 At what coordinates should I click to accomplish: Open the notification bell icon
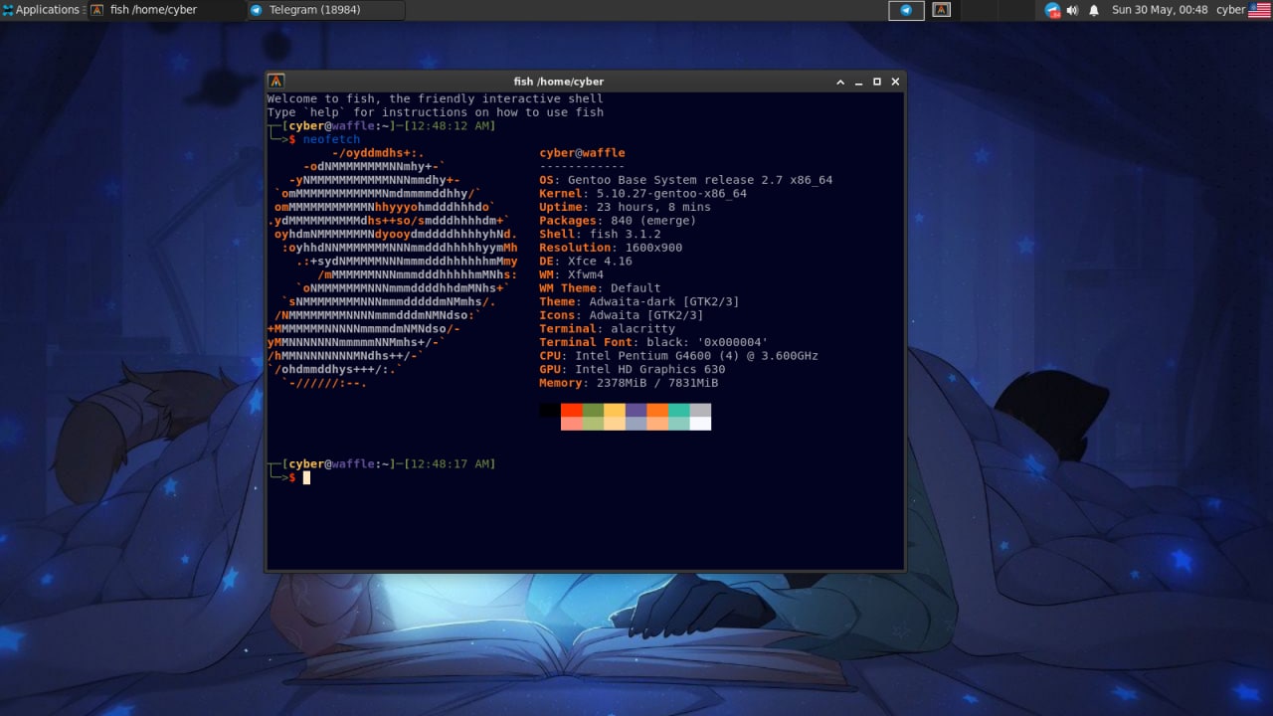[1094, 10]
